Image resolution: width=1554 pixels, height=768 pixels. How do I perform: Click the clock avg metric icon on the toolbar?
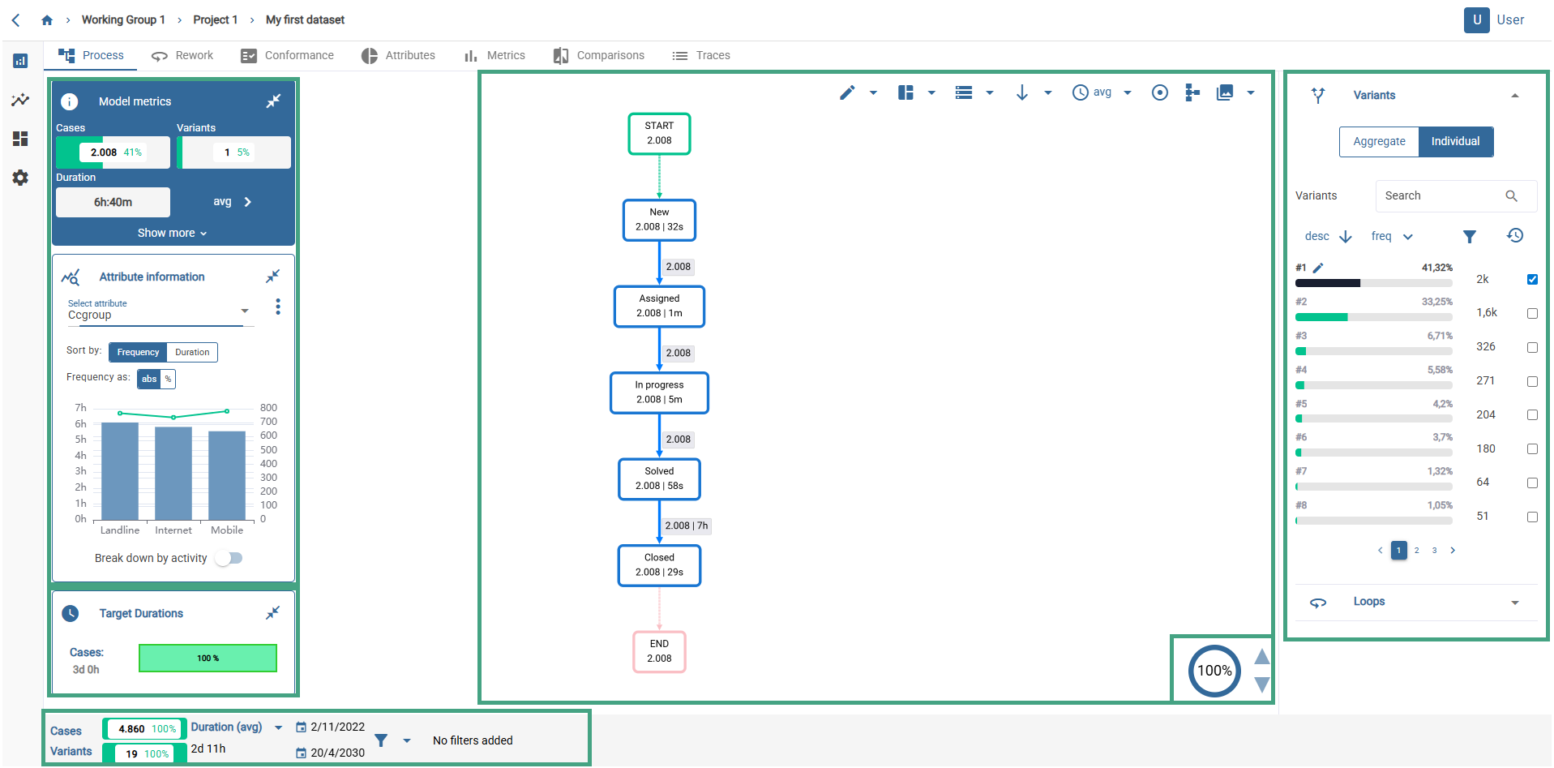[x=1080, y=92]
